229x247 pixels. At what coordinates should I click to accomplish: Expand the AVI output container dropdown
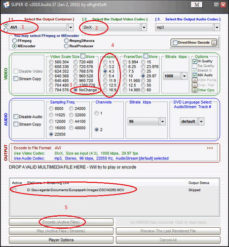[x=71, y=27]
